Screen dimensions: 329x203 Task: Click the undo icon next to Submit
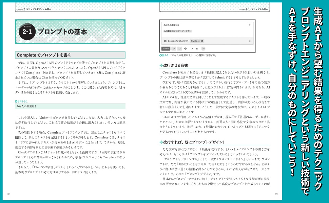tap(173, 48)
